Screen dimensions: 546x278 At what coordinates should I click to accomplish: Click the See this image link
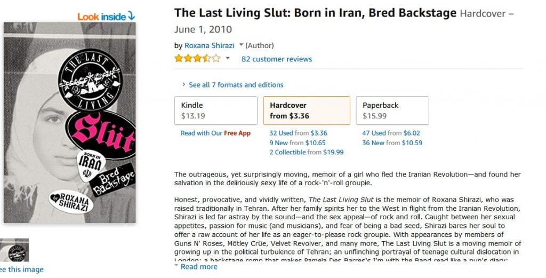click(21, 269)
